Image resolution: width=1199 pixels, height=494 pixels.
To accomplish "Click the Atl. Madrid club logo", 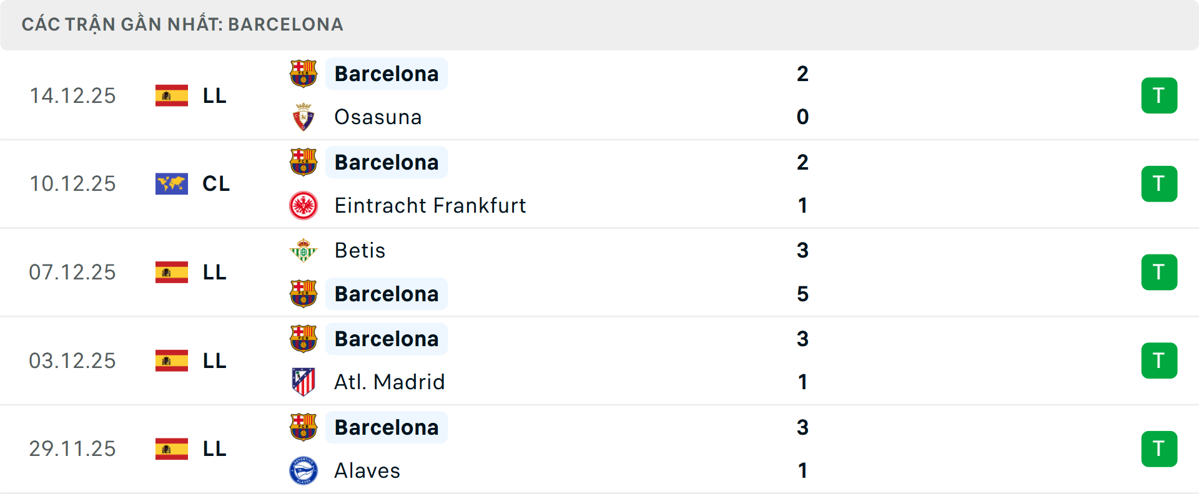I will [303, 382].
